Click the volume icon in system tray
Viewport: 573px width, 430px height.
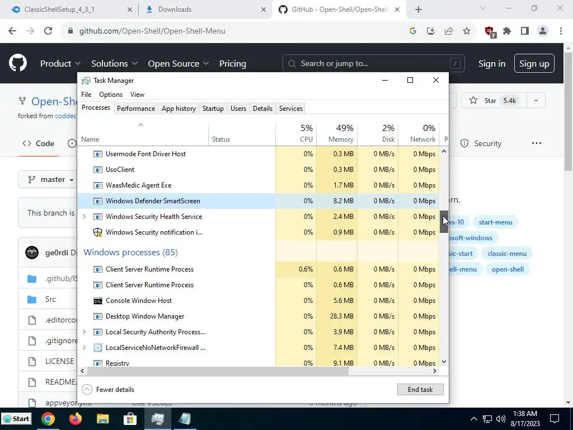500,419
